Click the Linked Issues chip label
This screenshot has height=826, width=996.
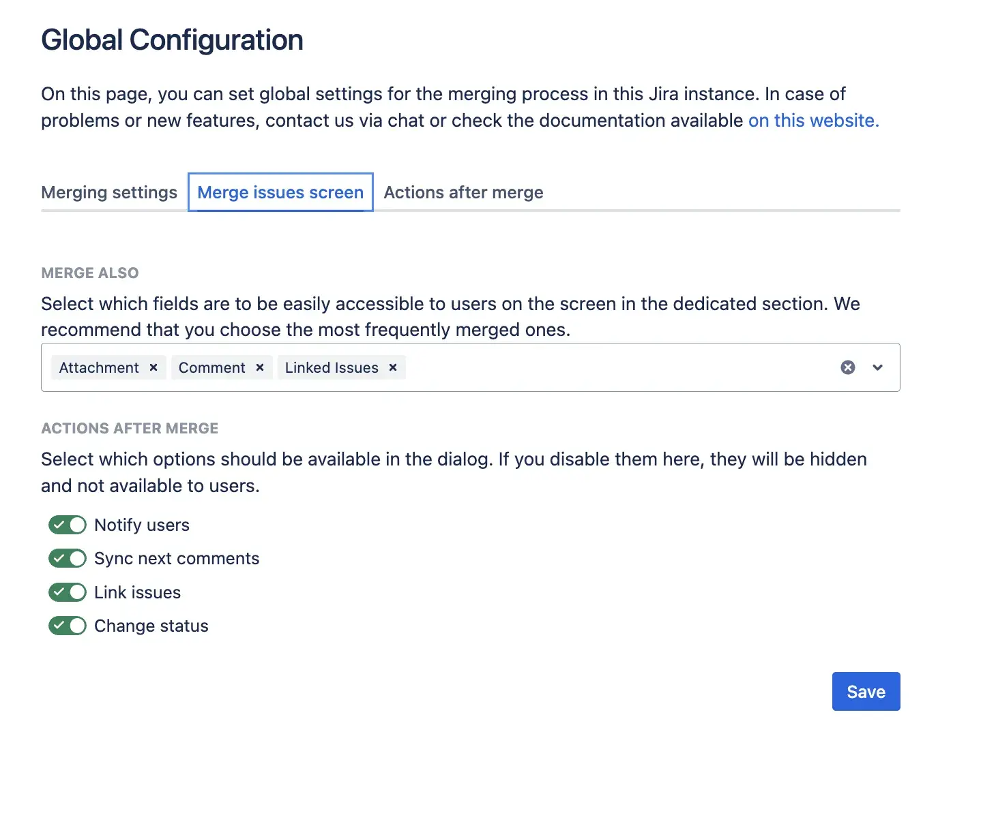[x=332, y=367]
